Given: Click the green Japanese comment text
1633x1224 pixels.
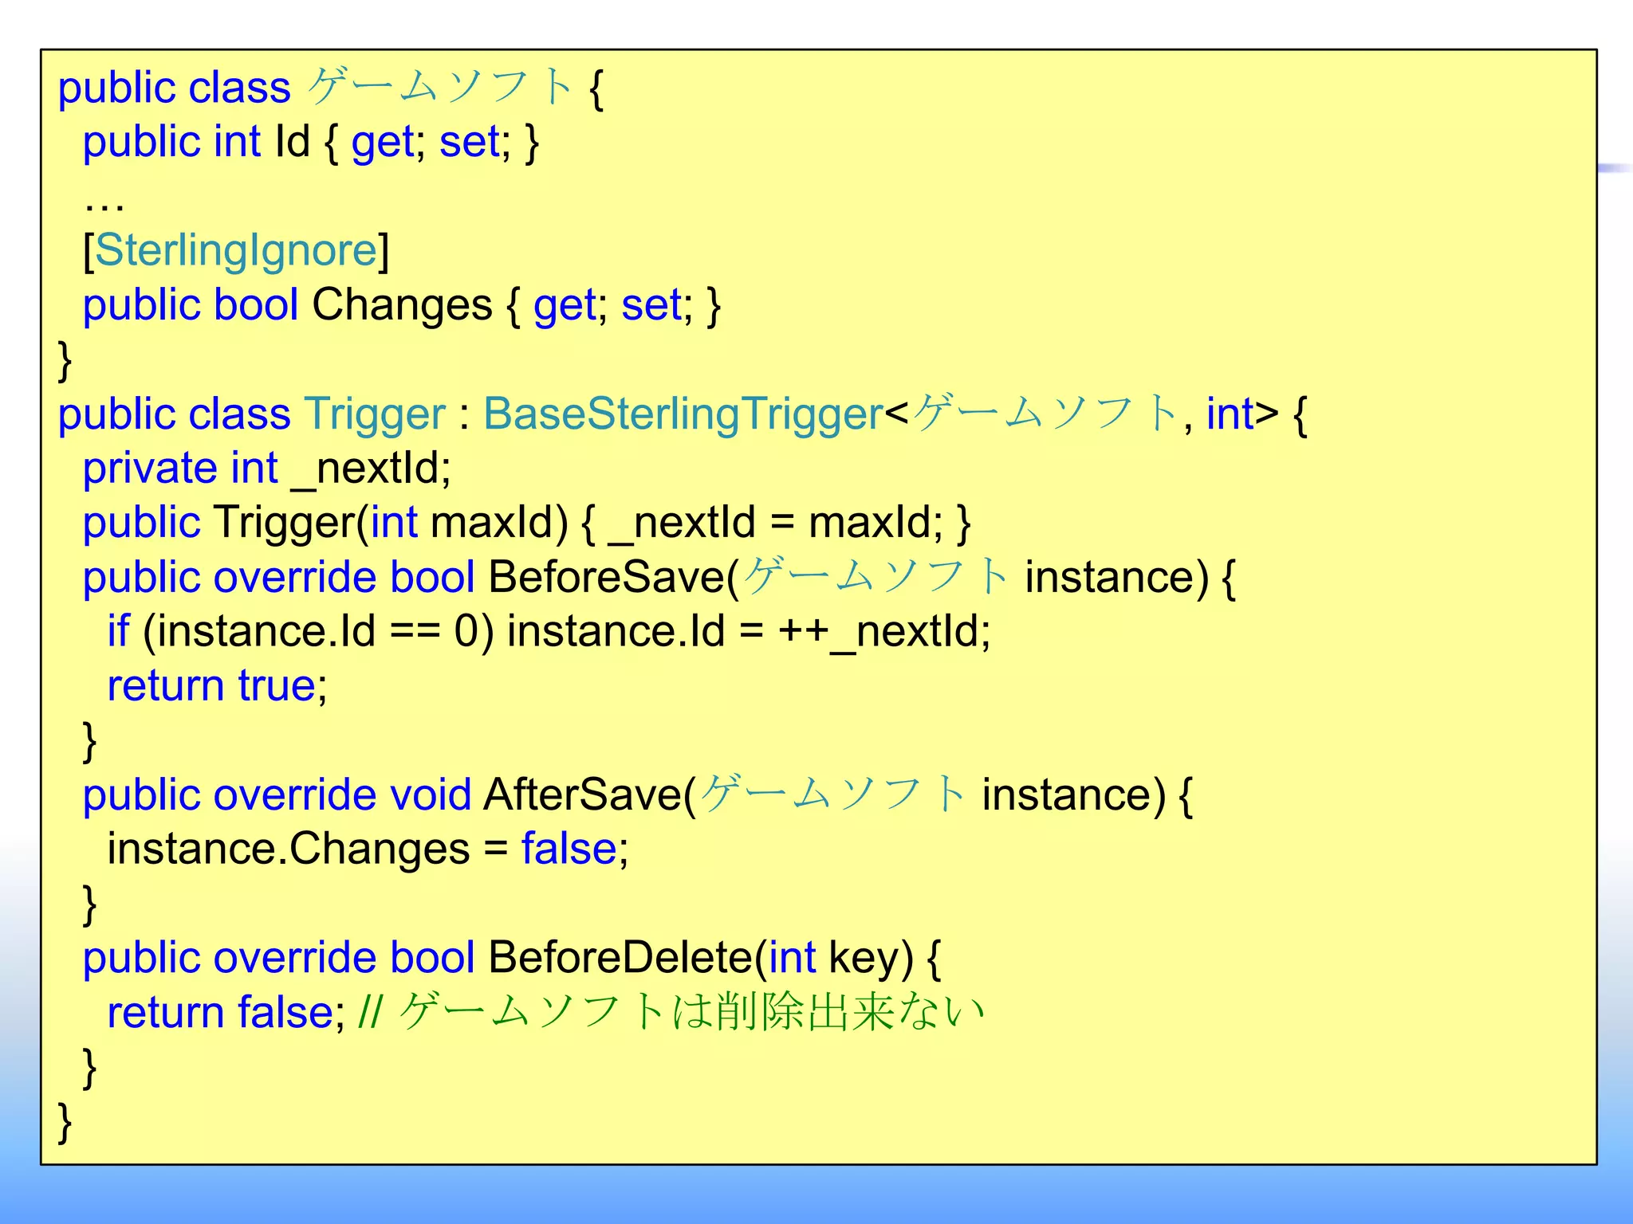Looking at the screenshot, I should tap(691, 1012).
